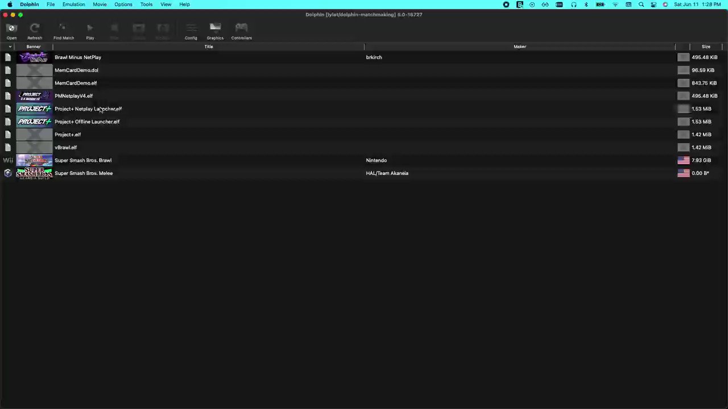728x409 pixels.
Task: Open the Control Center icon in menu bar
Action: pyautogui.click(x=653, y=5)
